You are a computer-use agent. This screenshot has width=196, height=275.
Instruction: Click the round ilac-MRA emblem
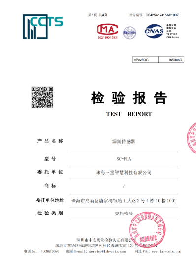pos(130,32)
